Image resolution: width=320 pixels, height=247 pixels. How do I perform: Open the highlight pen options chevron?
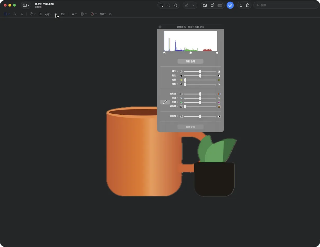coord(193,5)
